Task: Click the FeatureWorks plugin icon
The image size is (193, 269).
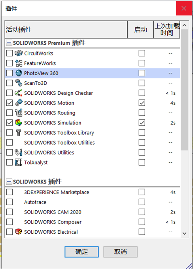Action: click(19, 63)
